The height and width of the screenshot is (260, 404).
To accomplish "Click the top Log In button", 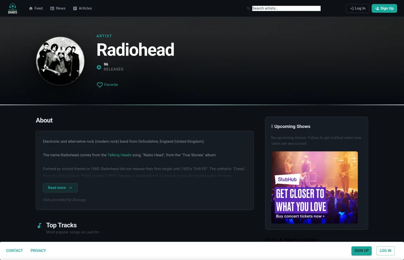I will click(x=358, y=9).
